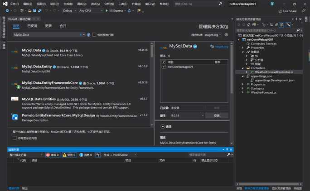Select the MySQL.Data.Entities package

[x=79, y=103]
